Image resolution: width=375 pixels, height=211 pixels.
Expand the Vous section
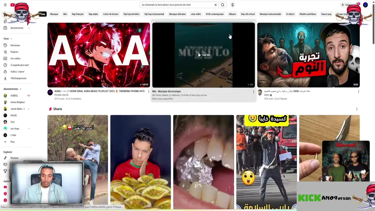pyautogui.click(x=8, y=39)
